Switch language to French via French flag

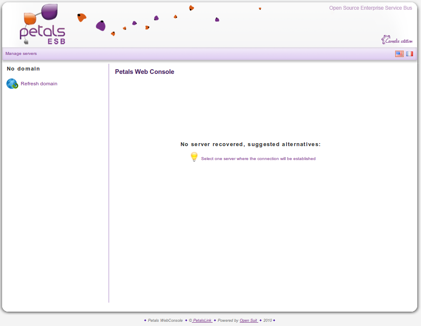pyautogui.click(x=410, y=54)
